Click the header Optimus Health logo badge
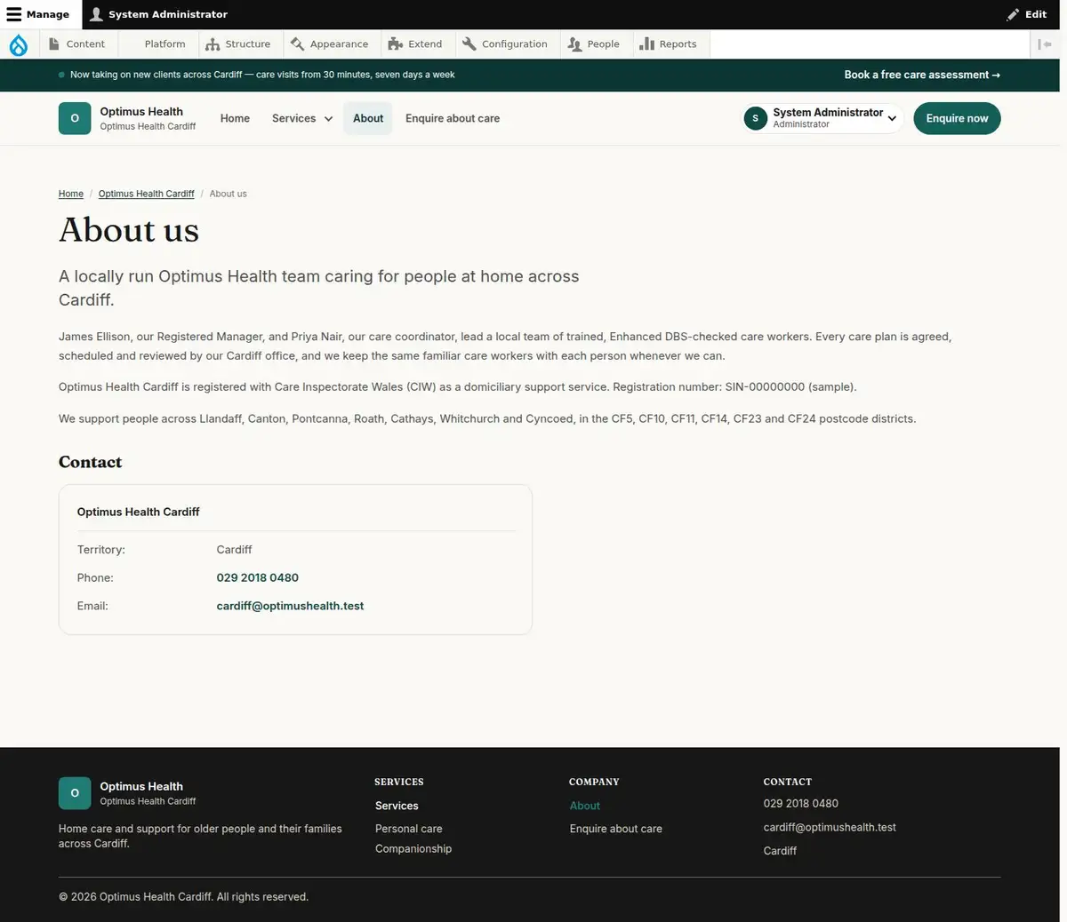This screenshot has height=922, width=1067. 75,118
